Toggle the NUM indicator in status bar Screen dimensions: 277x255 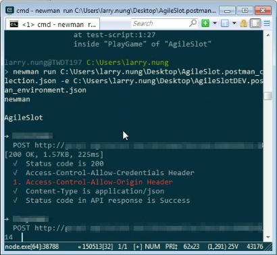pyautogui.click(x=153, y=246)
